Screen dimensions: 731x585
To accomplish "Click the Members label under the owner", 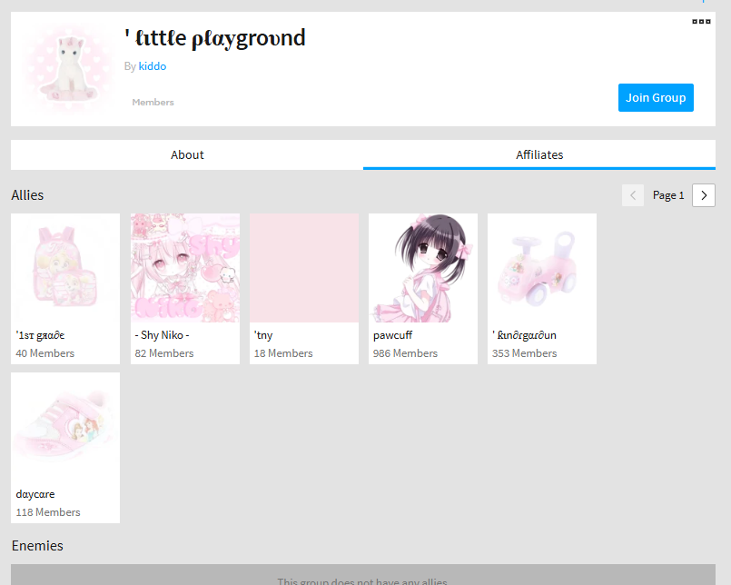I will (153, 102).
